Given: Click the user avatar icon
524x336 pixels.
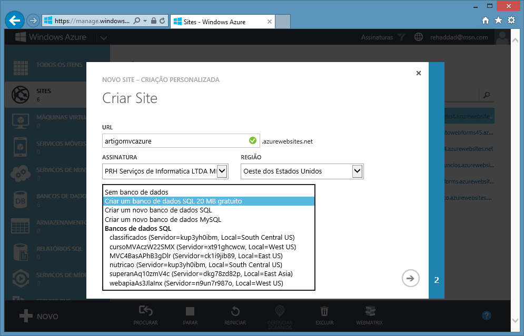Looking at the screenshot, I should click(502, 37).
